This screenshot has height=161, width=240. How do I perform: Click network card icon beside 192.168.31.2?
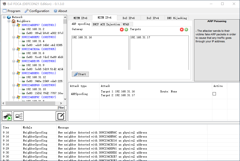tap(23, 29)
